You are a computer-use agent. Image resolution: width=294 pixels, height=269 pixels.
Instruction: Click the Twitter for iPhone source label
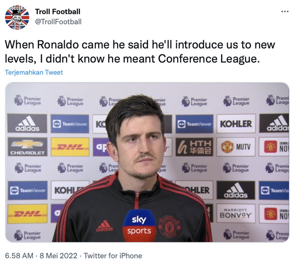pyautogui.click(x=113, y=256)
